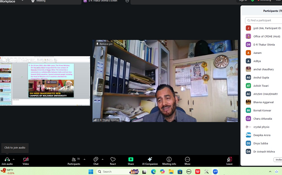Image resolution: width=282 pixels, height=175 pixels.
Task: Open options for D R Thakur Shimla's screen
Action: [x=127, y=1]
